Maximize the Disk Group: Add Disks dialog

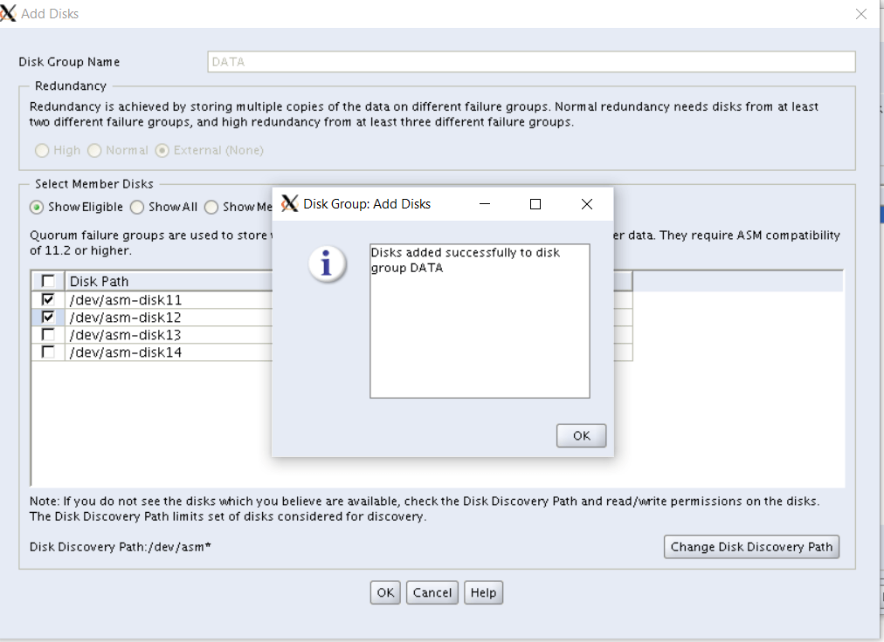[535, 204]
